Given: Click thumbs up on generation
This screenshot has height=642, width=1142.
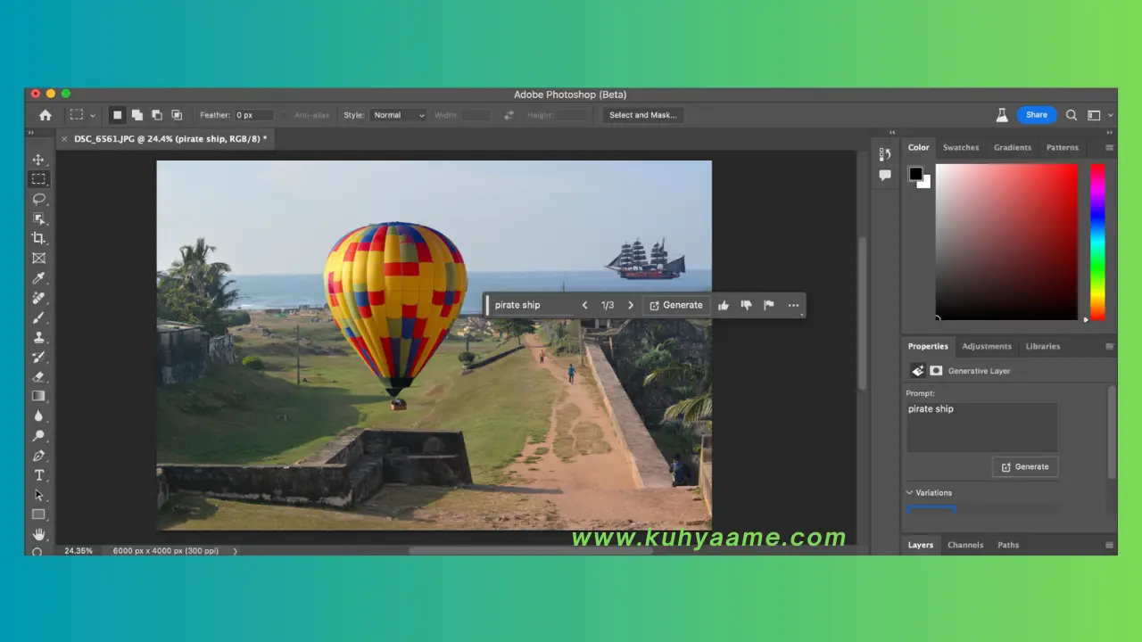Looking at the screenshot, I should (724, 305).
